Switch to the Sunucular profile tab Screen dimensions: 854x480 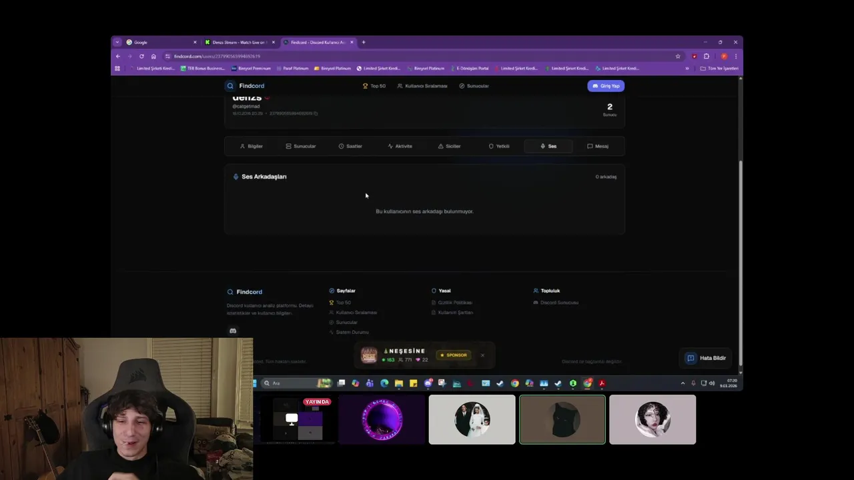click(x=301, y=146)
